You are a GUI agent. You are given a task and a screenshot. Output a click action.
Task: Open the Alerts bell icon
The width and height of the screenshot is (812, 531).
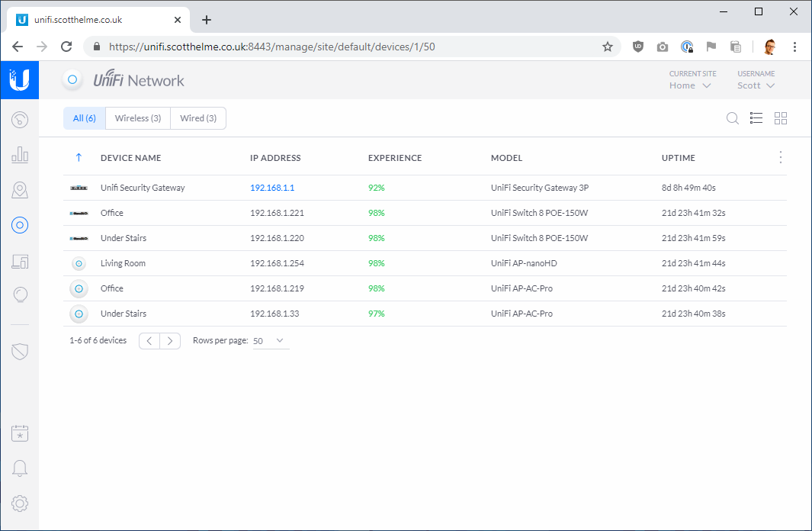coord(20,468)
